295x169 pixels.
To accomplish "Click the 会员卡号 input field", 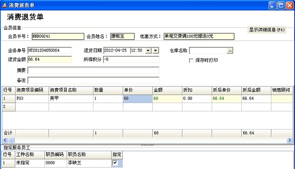I will pyautogui.click(x=58, y=36).
